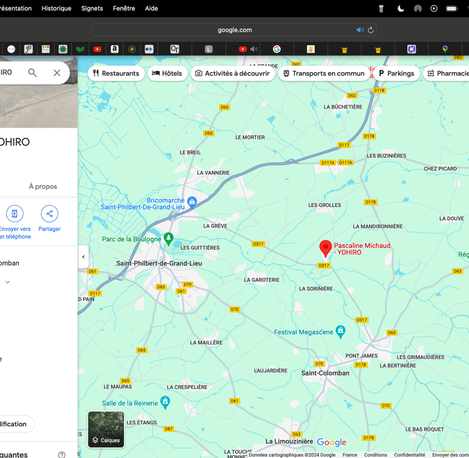Image resolution: width=469 pixels, height=458 pixels.
Task: Click the AirDrop menu bar icon
Action: click(x=418, y=9)
